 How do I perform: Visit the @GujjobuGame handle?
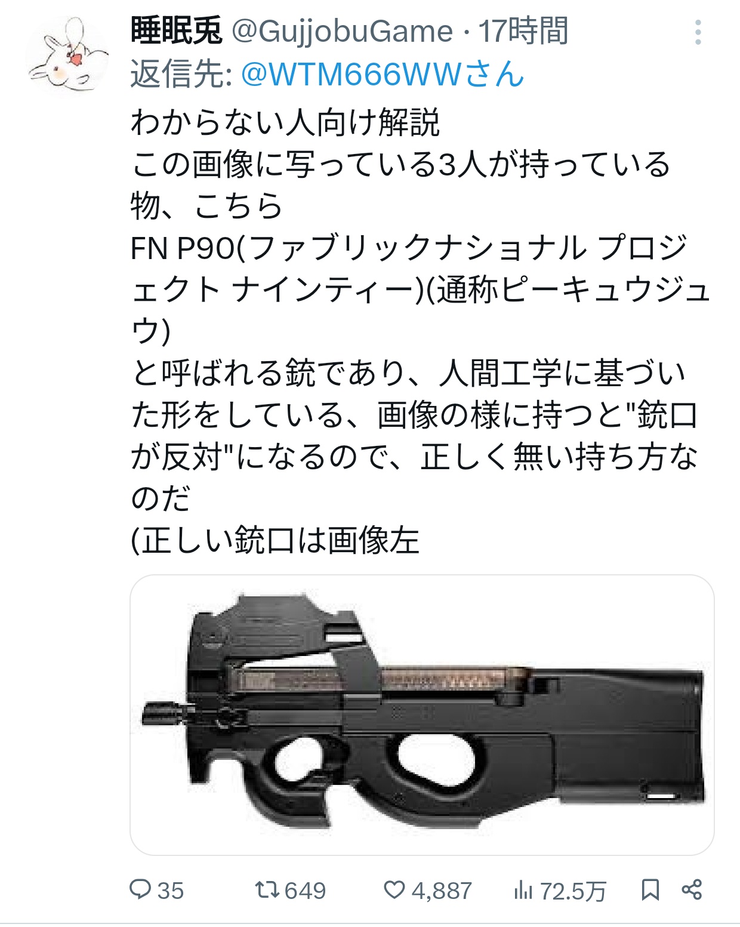pyautogui.click(x=342, y=31)
